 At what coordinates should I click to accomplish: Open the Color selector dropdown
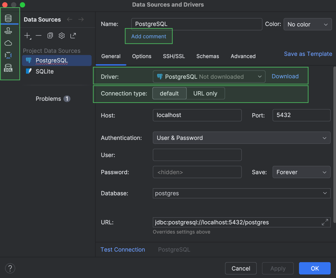[x=307, y=24]
